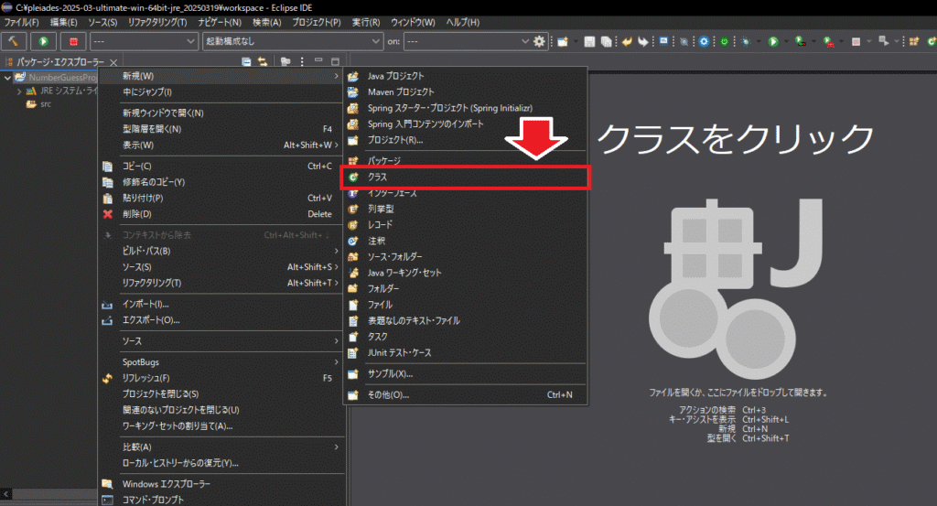Expand the 新規(W) context menu entry
Image resolution: width=937 pixels, height=506 pixels.
pyautogui.click(x=221, y=77)
